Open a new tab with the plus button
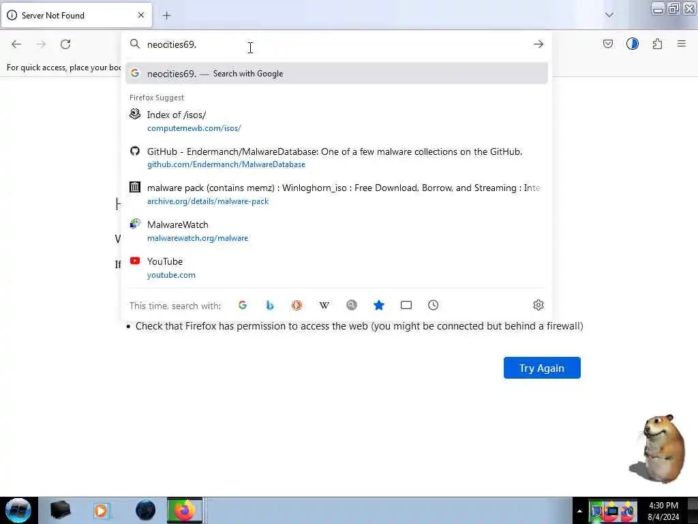 pyautogui.click(x=166, y=16)
